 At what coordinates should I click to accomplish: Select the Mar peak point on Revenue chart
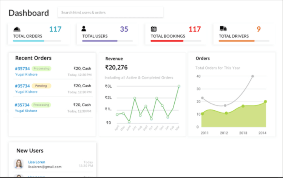179,86
